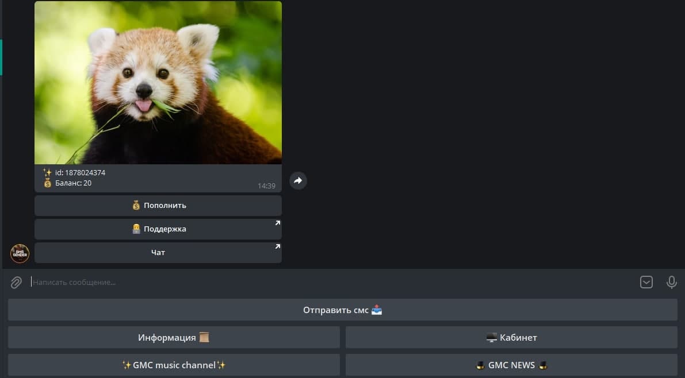685x378 pixels.
Task: Click the paperclip attach file icon
Action: point(16,283)
